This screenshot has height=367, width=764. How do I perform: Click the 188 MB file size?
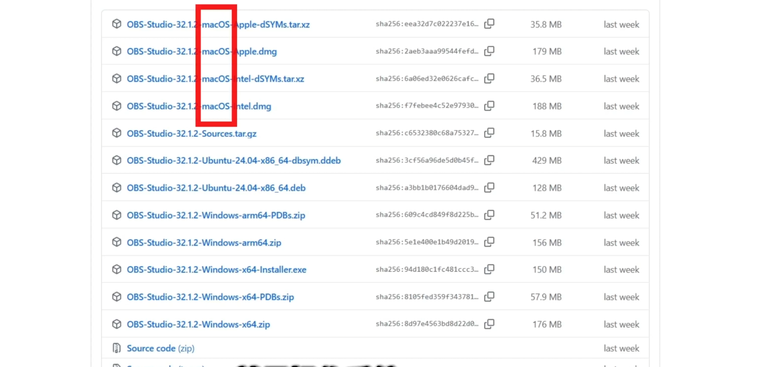(x=547, y=106)
